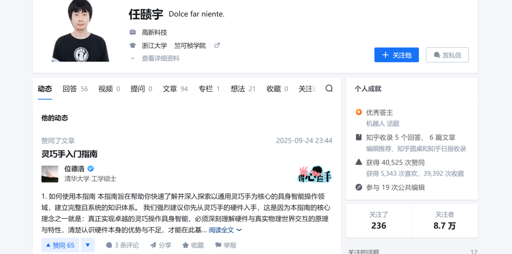The height and width of the screenshot is (254, 512).
Task: Click the graduation cap icon beside 浙江大学
Action: tap(133, 45)
